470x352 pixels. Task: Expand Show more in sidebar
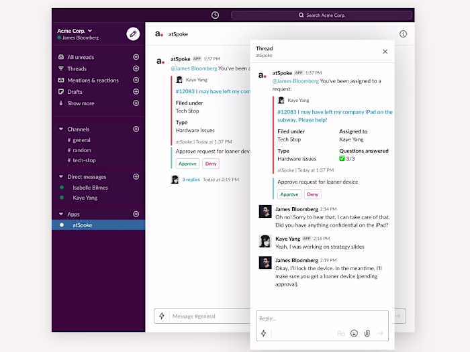81,103
